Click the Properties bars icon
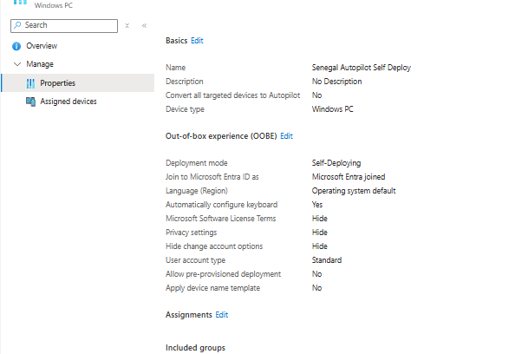Viewport: 528px width, 354px height. click(x=31, y=83)
